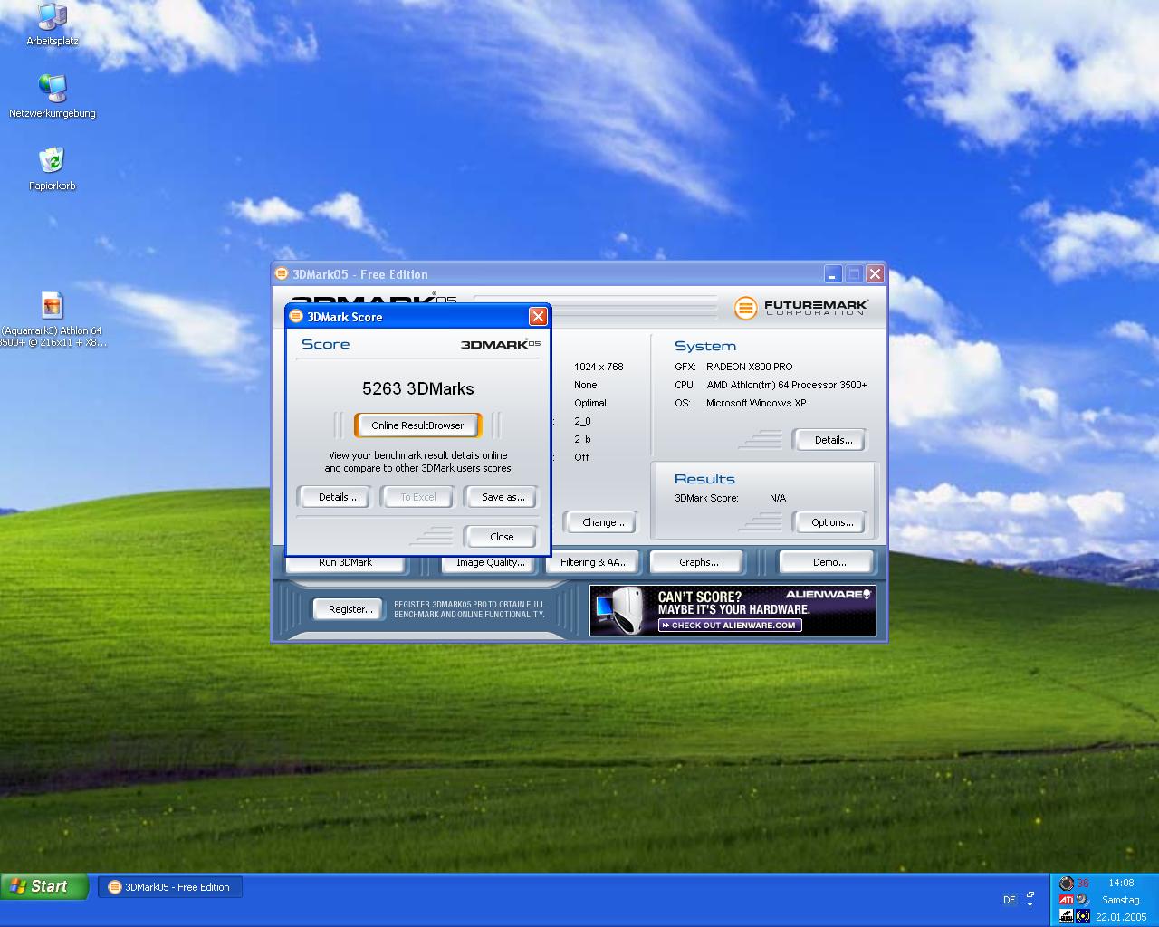Click the Online ResultBrowser button

click(417, 425)
